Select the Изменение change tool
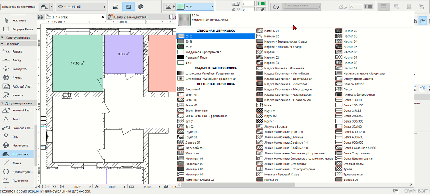430x194 pixels. 17,145
